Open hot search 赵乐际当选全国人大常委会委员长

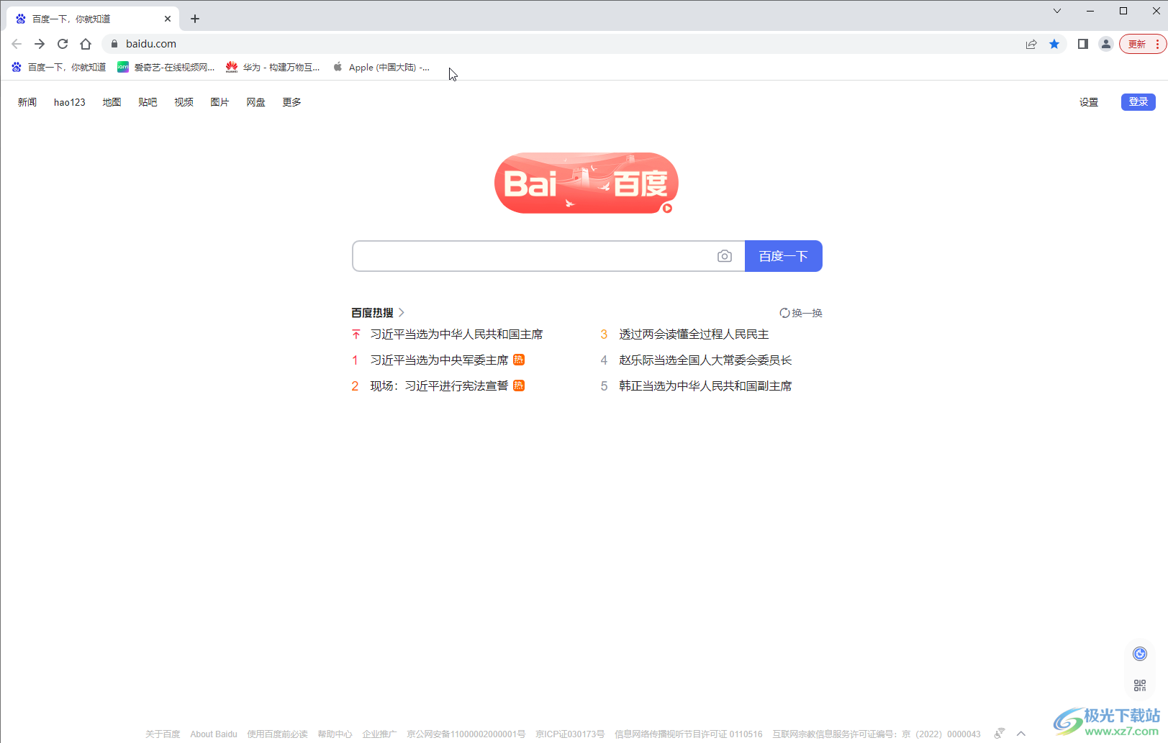pos(705,360)
